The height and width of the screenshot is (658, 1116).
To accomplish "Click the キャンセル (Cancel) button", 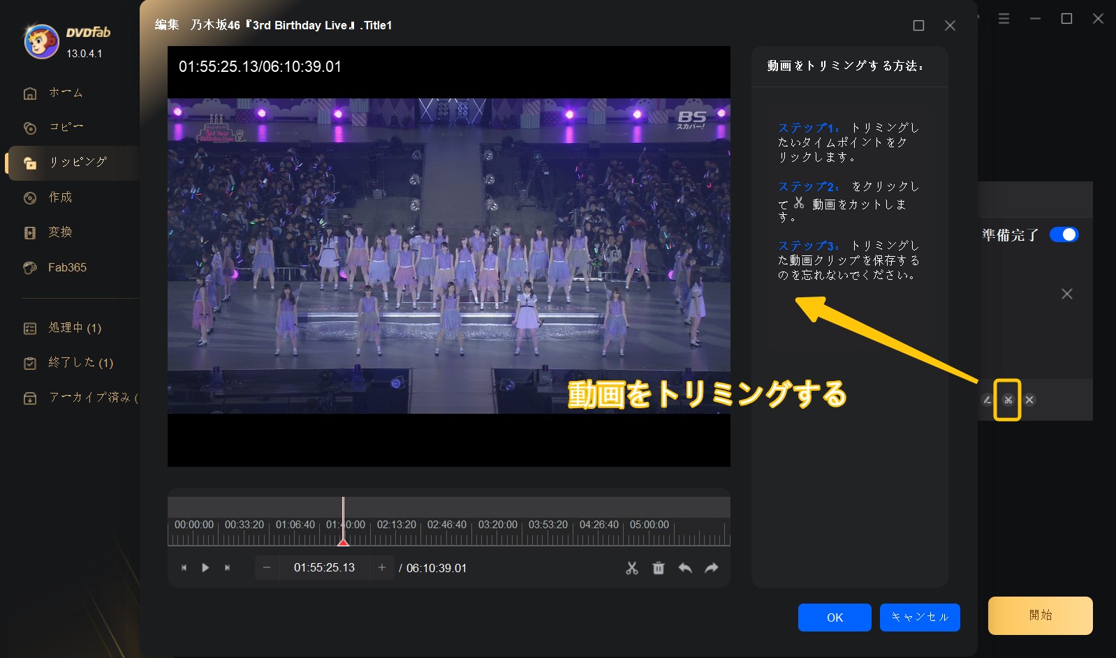I will coord(920,618).
